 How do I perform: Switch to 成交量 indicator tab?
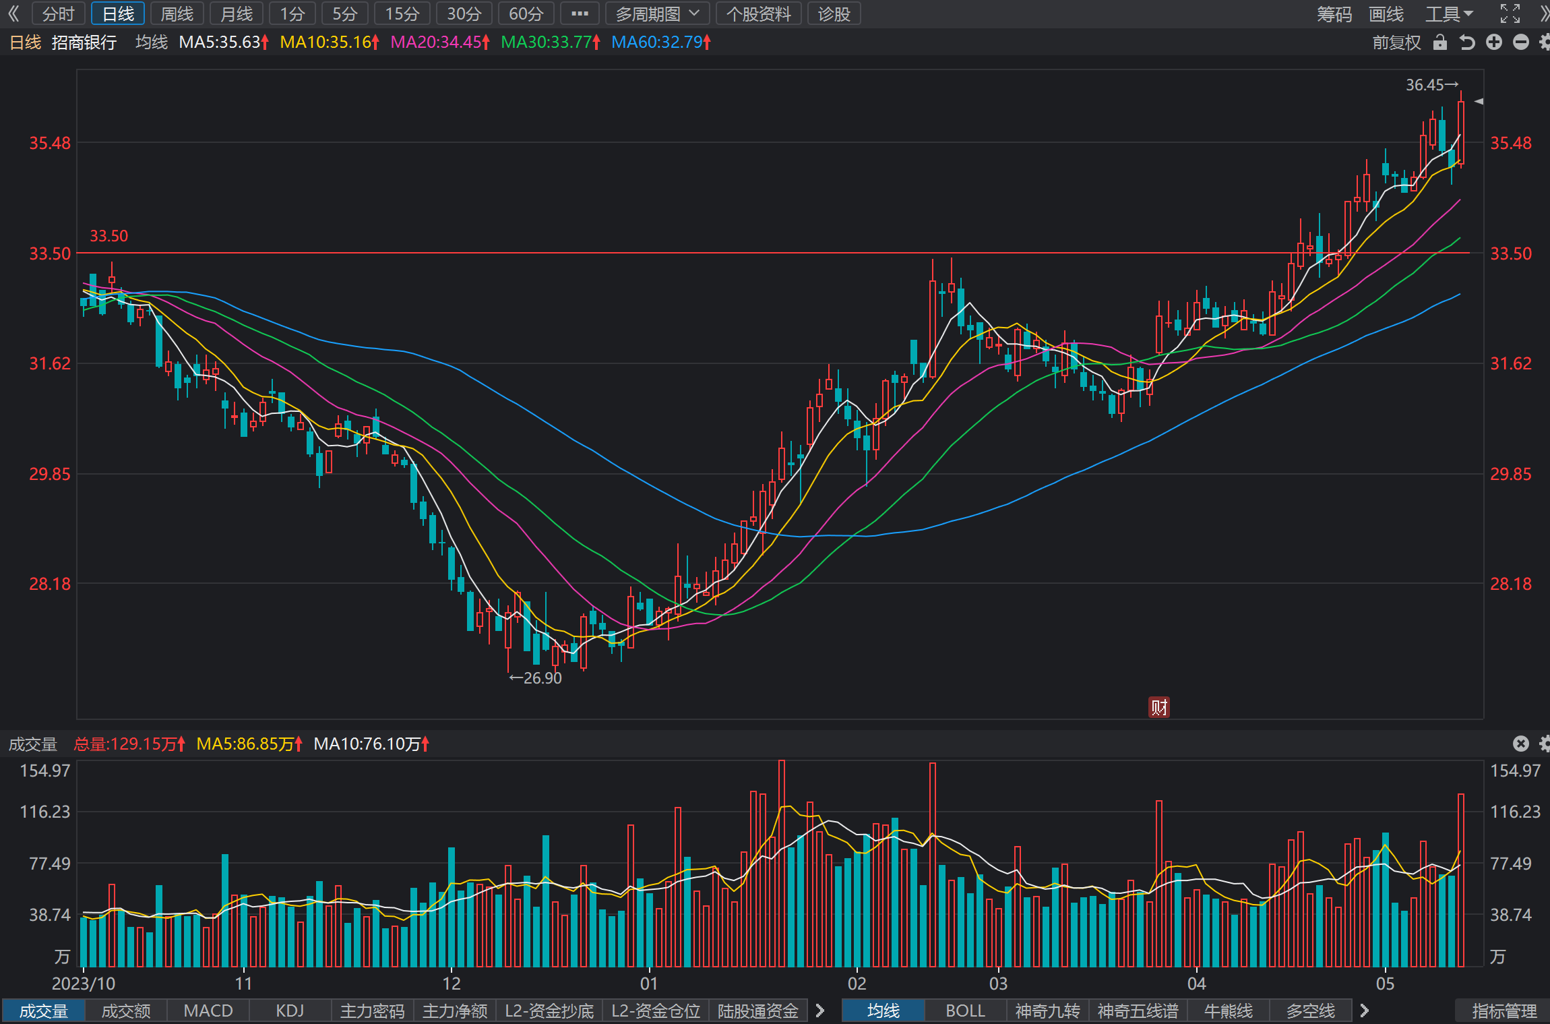(44, 1011)
